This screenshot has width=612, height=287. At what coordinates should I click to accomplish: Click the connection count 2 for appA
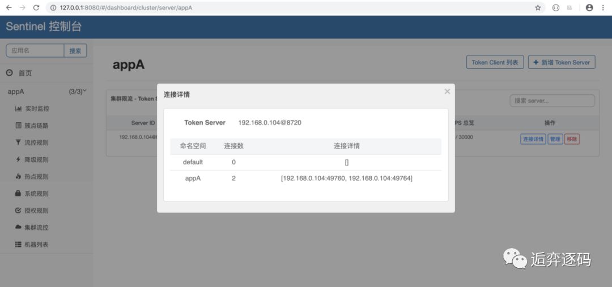[234, 179]
